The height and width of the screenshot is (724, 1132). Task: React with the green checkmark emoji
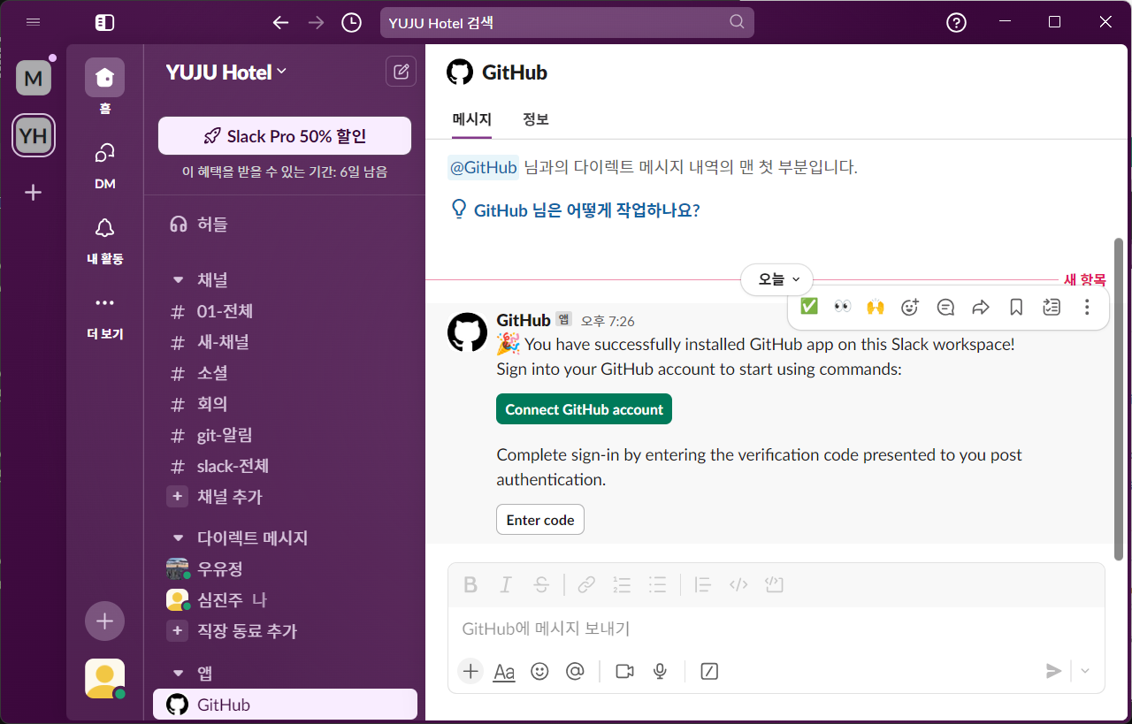pyautogui.click(x=808, y=307)
